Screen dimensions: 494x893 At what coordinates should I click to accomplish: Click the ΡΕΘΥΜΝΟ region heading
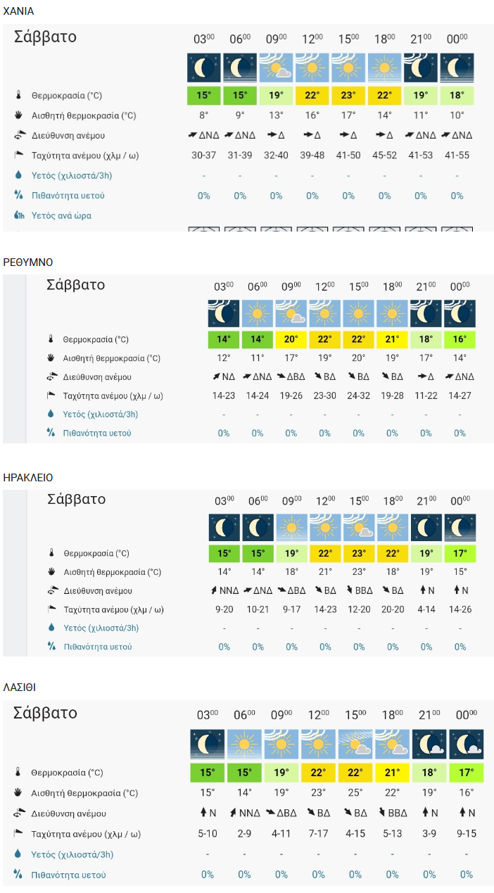coord(28,262)
